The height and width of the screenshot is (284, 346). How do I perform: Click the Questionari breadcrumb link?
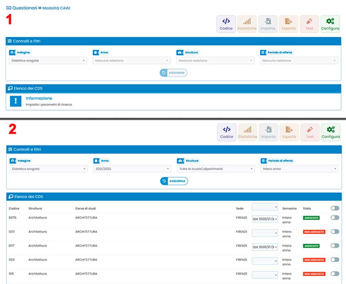[25, 8]
